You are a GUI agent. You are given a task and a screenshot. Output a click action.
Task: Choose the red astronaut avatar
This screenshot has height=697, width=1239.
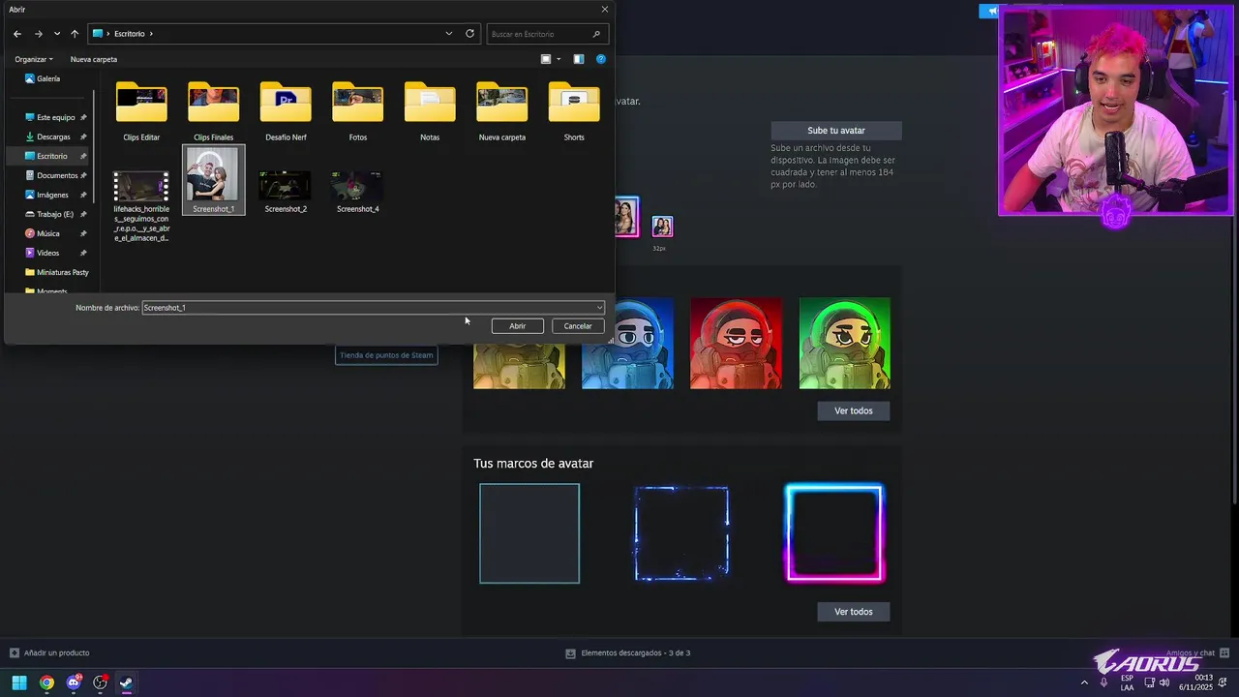[736, 344]
